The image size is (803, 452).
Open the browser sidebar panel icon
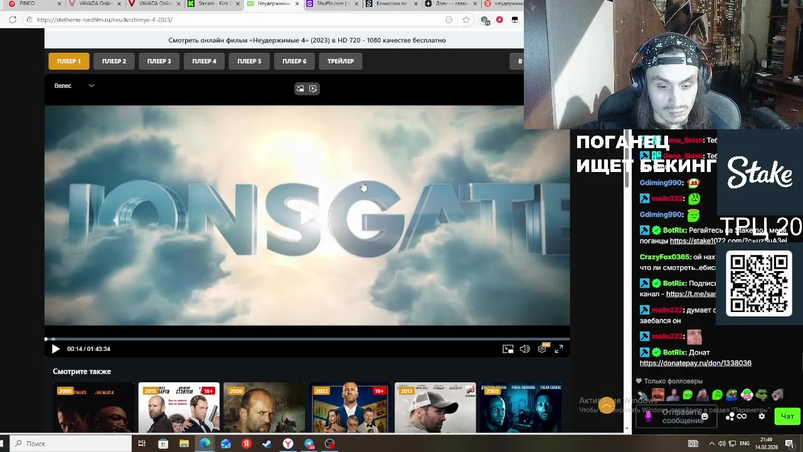514,19
